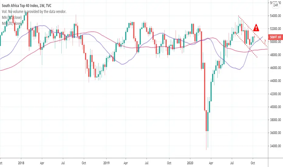283x167 pixels.
Task: Click the 2020 label on time axis
Action: [190, 163]
